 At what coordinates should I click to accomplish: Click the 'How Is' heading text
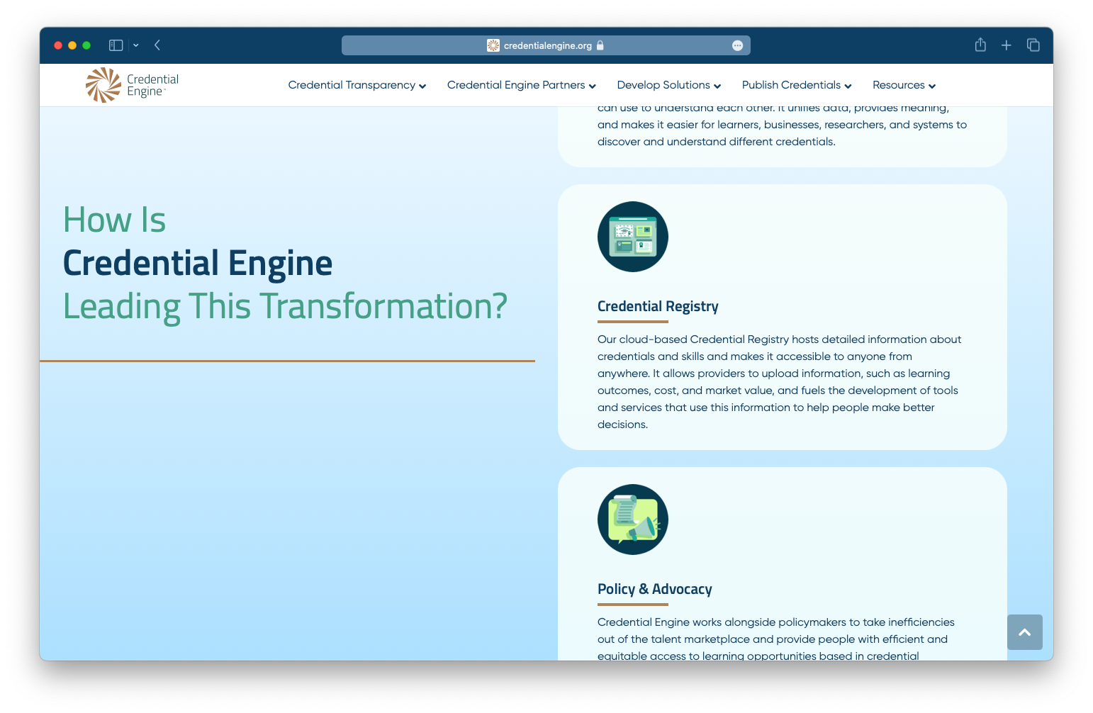click(x=115, y=220)
